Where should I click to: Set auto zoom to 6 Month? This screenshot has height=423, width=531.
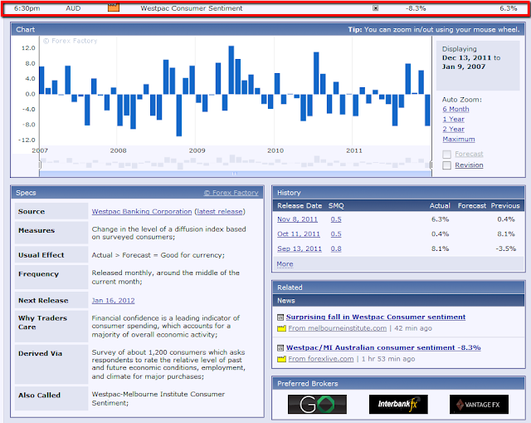(455, 109)
